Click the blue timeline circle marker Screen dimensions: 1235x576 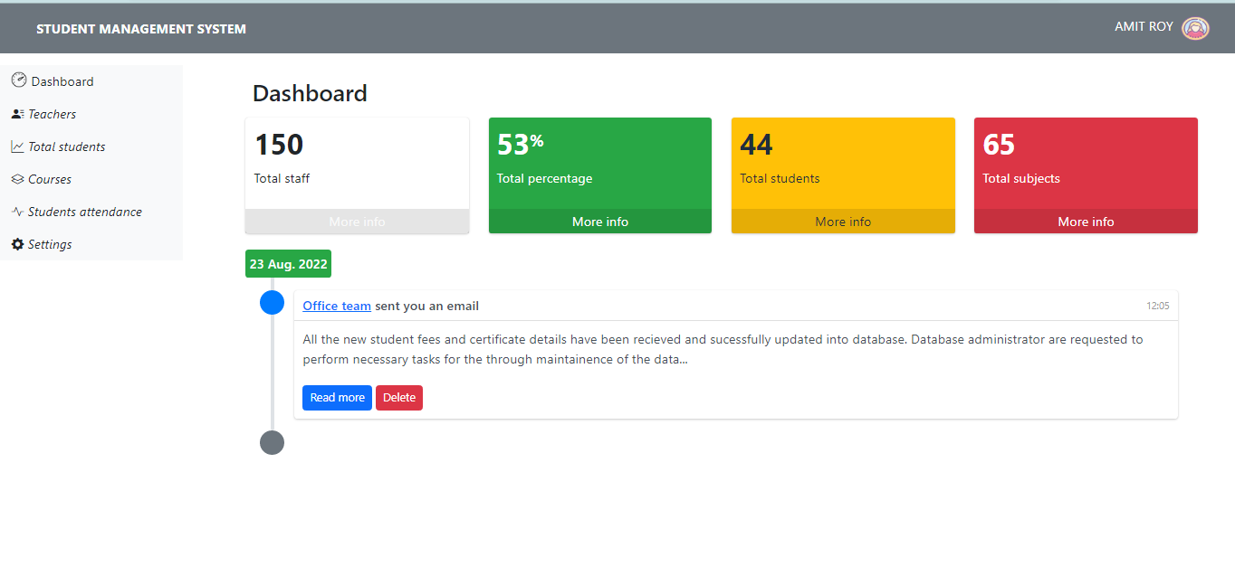[x=272, y=302]
